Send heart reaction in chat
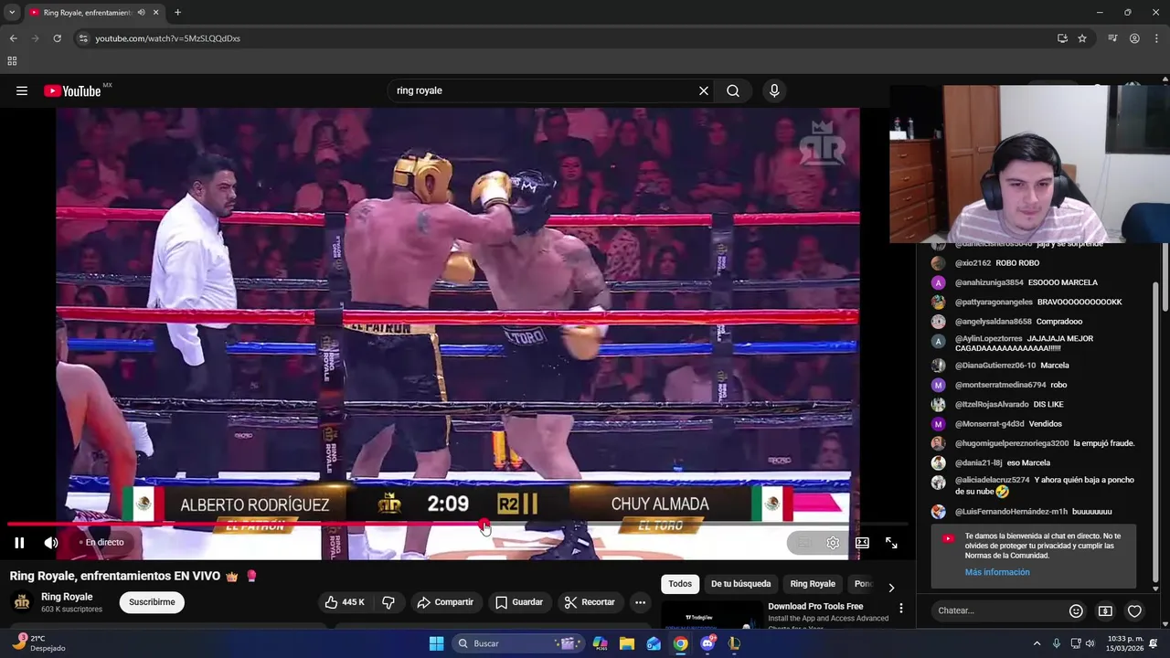This screenshot has width=1170, height=658. point(1134,610)
